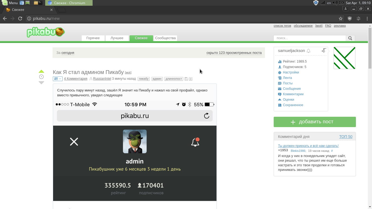Open the Chromium three-dot menu
This screenshot has height=209, width=372.
pos(367,19)
